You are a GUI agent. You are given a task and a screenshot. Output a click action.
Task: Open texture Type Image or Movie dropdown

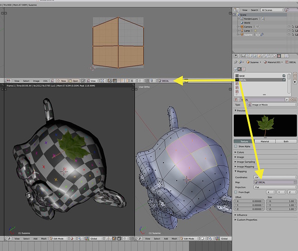click(272, 105)
